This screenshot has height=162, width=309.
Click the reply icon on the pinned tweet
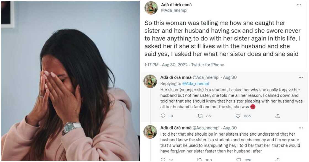pos(163,116)
